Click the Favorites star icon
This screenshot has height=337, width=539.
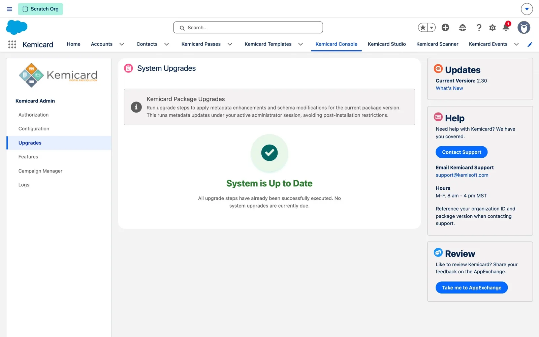pos(423,28)
